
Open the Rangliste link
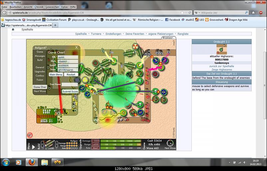183,34
